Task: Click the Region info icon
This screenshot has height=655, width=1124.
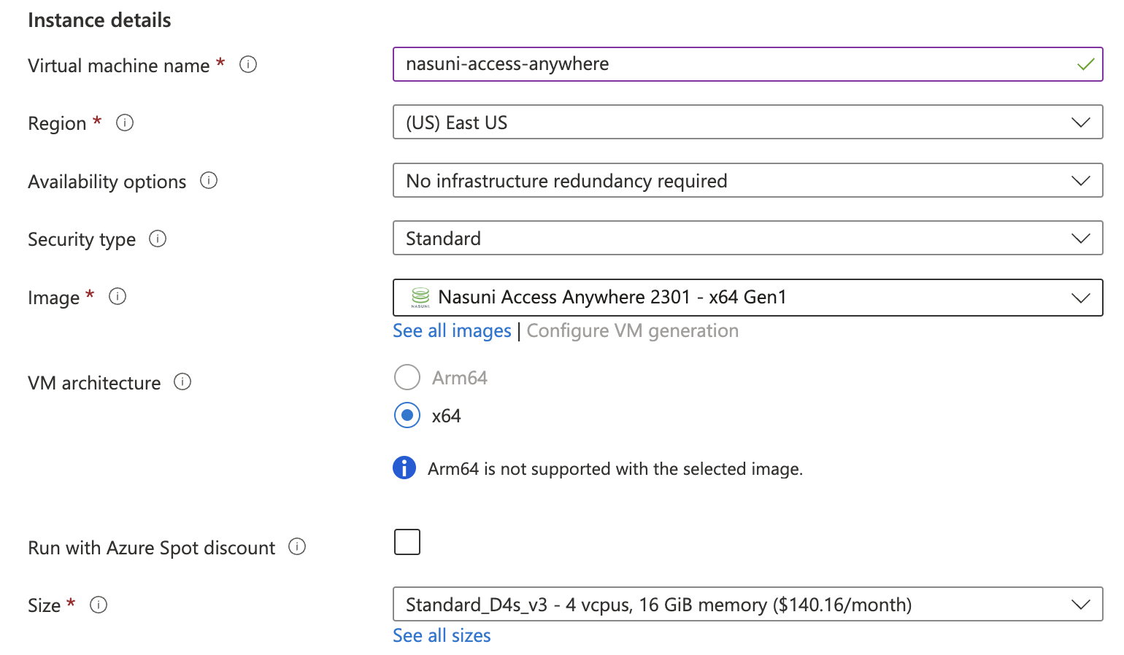Action: pyautogui.click(x=125, y=123)
